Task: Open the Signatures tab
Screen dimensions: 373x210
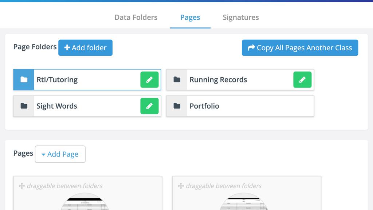Action: click(240, 17)
